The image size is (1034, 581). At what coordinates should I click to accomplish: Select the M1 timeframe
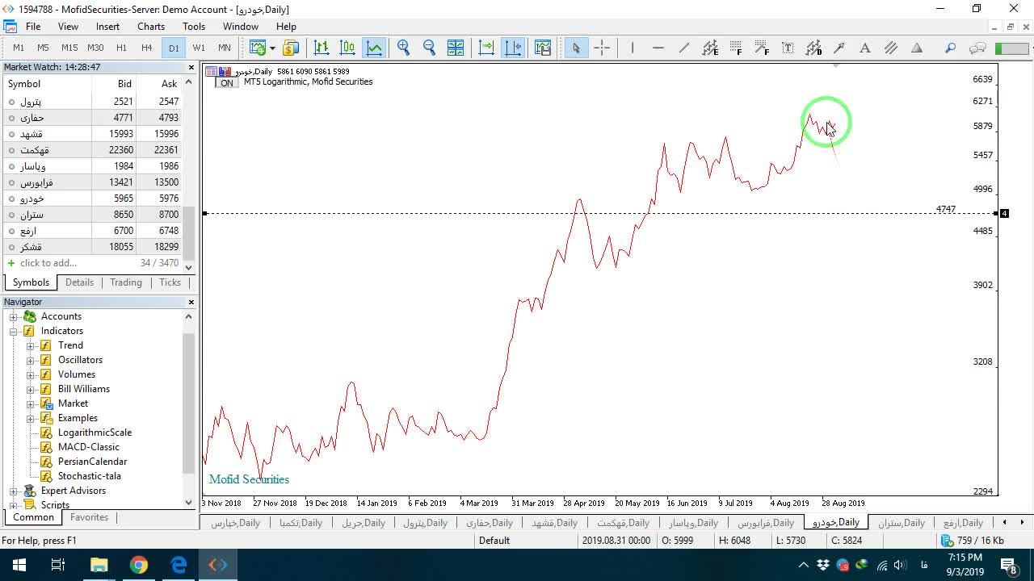19,48
